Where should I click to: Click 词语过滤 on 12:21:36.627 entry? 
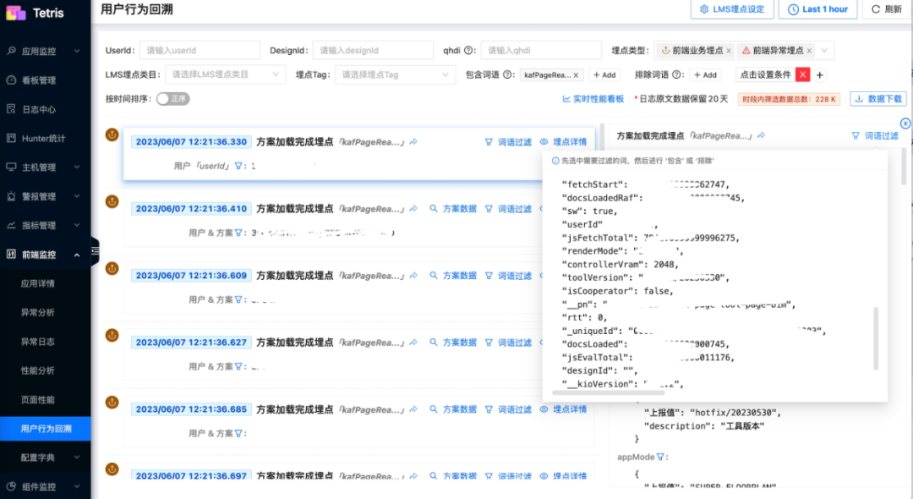(x=508, y=343)
